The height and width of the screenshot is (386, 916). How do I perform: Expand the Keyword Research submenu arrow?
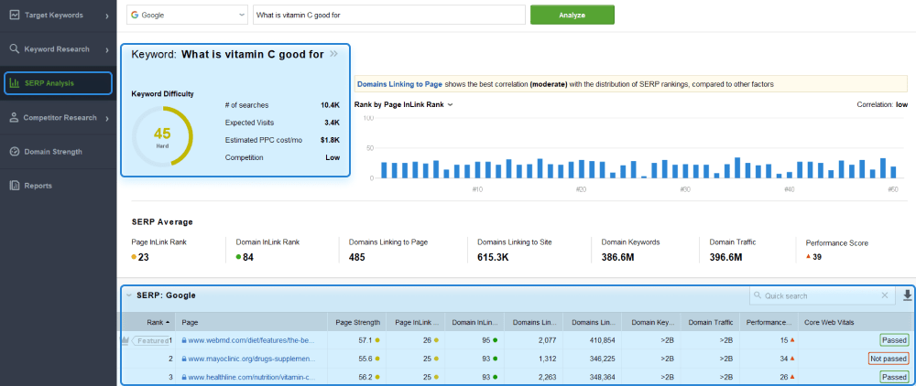107,50
